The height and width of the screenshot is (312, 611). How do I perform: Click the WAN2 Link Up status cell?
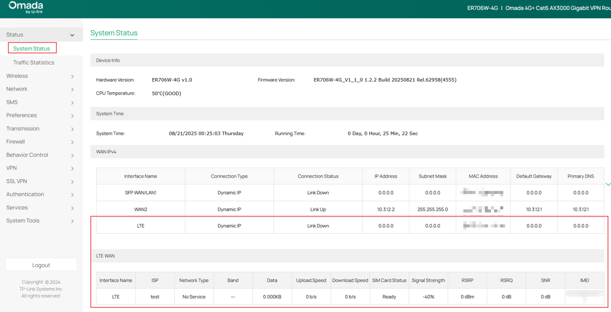[318, 209]
